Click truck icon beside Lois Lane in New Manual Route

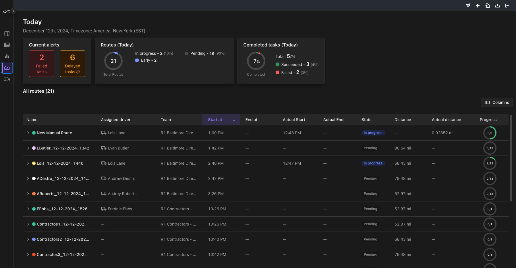104,133
